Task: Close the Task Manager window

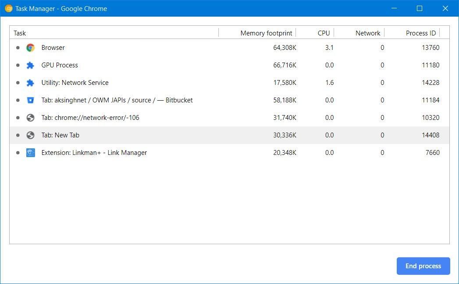Action: click(445, 8)
